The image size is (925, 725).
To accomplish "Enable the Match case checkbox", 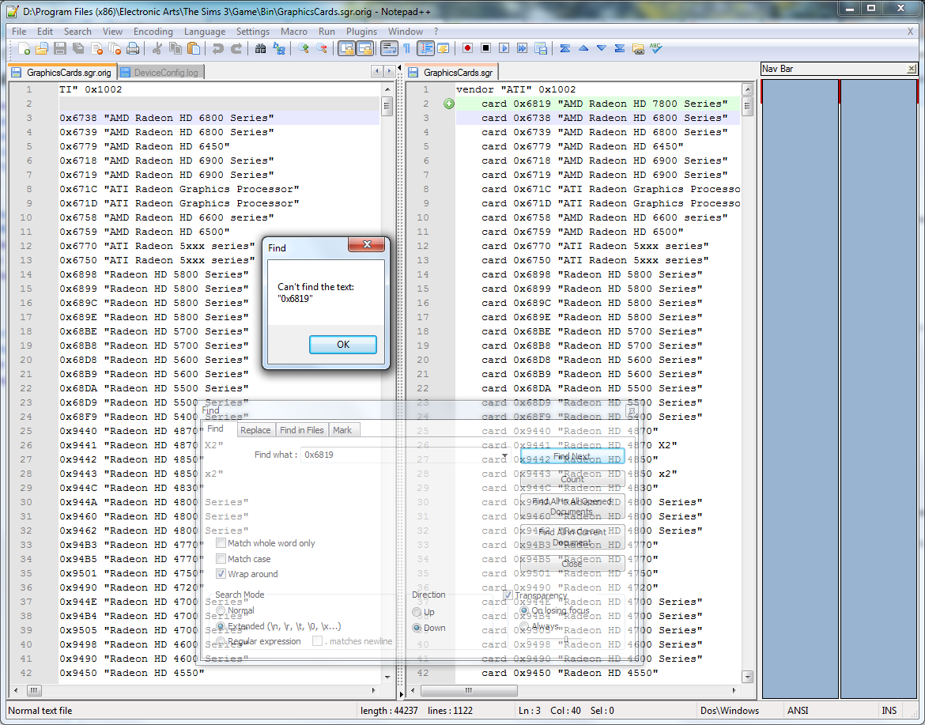I will 221,559.
